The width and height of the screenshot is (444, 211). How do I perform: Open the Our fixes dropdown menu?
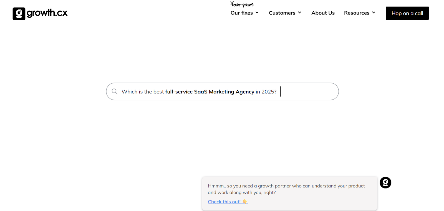pos(241,12)
